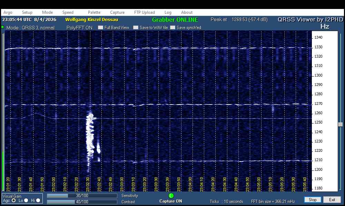Click the green mode status indicator square
The height and width of the screenshot is (206, 345).
(2, 27)
